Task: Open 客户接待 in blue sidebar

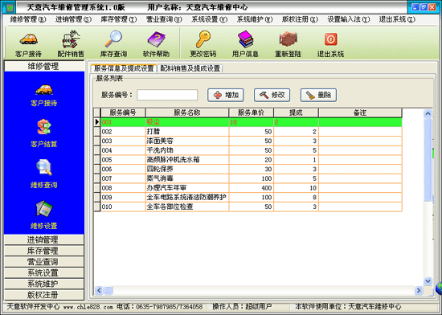Action: [44, 96]
